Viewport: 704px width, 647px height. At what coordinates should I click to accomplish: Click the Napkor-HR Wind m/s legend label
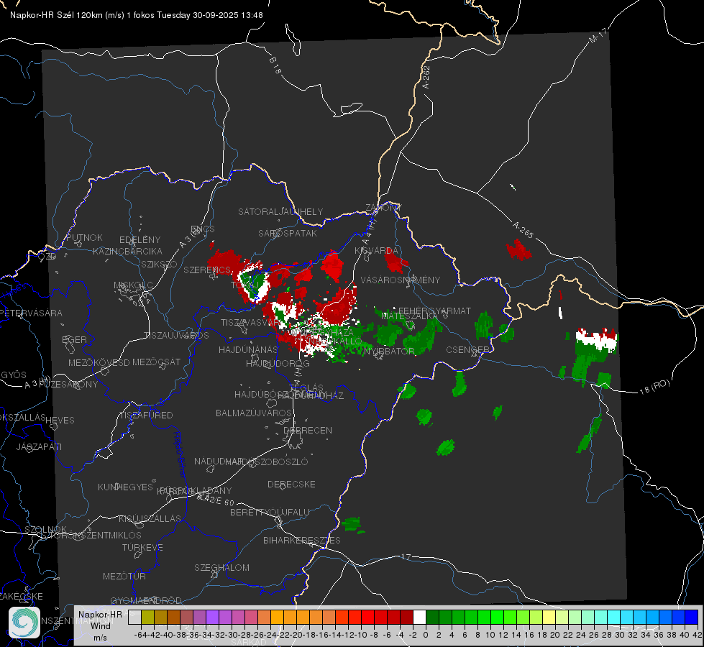click(x=100, y=626)
